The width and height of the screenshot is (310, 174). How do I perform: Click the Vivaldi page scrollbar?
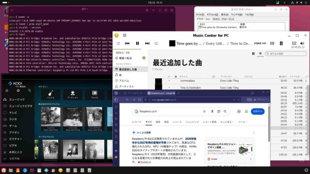tap(269, 124)
